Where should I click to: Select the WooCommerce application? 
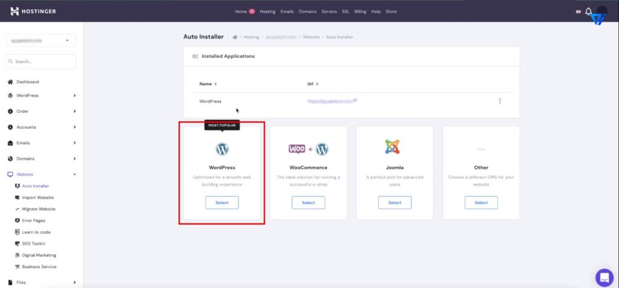(x=308, y=202)
